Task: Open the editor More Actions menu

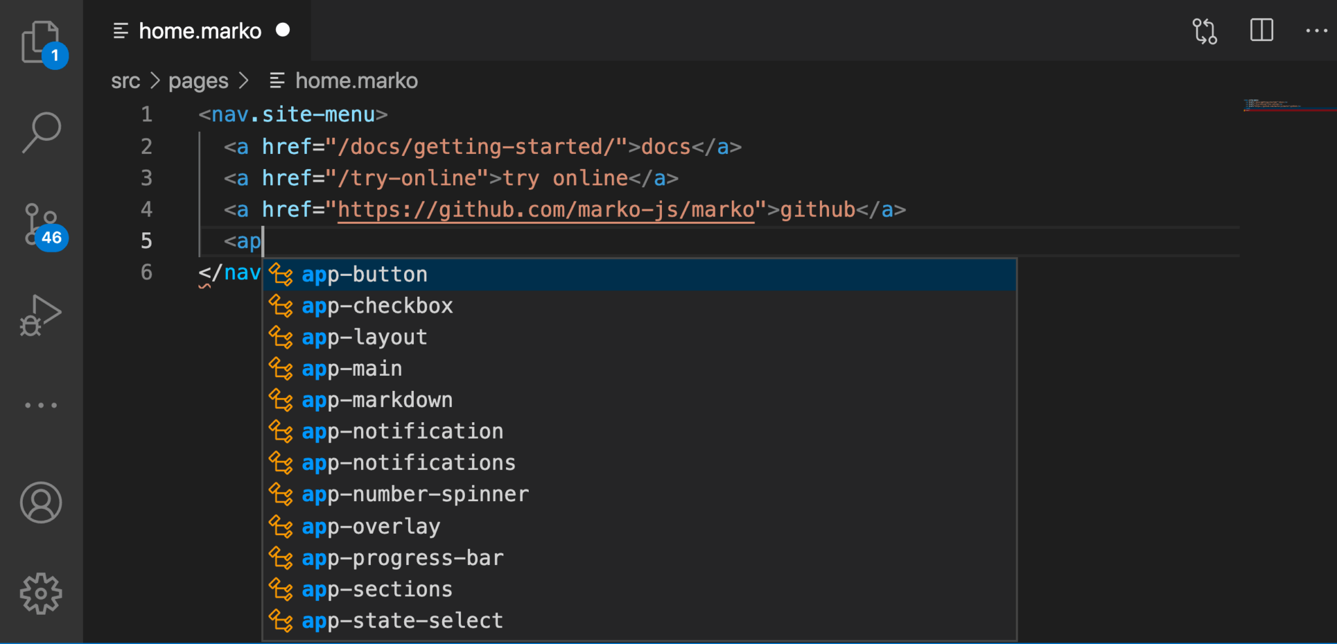Action: (x=1317, y=30)
